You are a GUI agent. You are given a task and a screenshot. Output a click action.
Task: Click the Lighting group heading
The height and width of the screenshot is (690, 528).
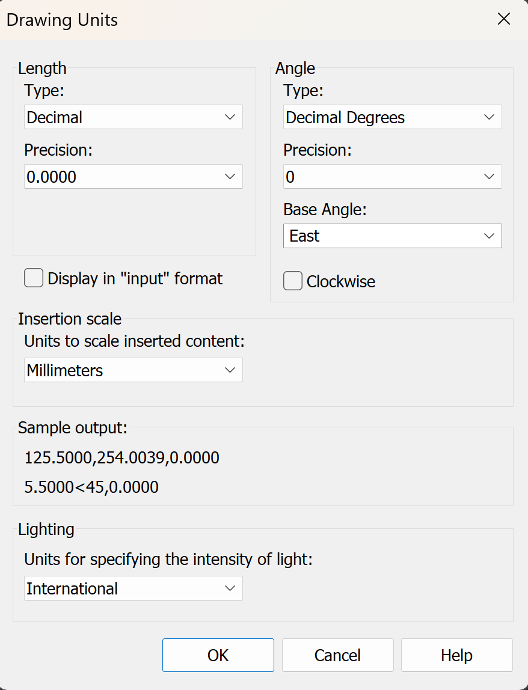pyautogui.click(x=46, y=530)
